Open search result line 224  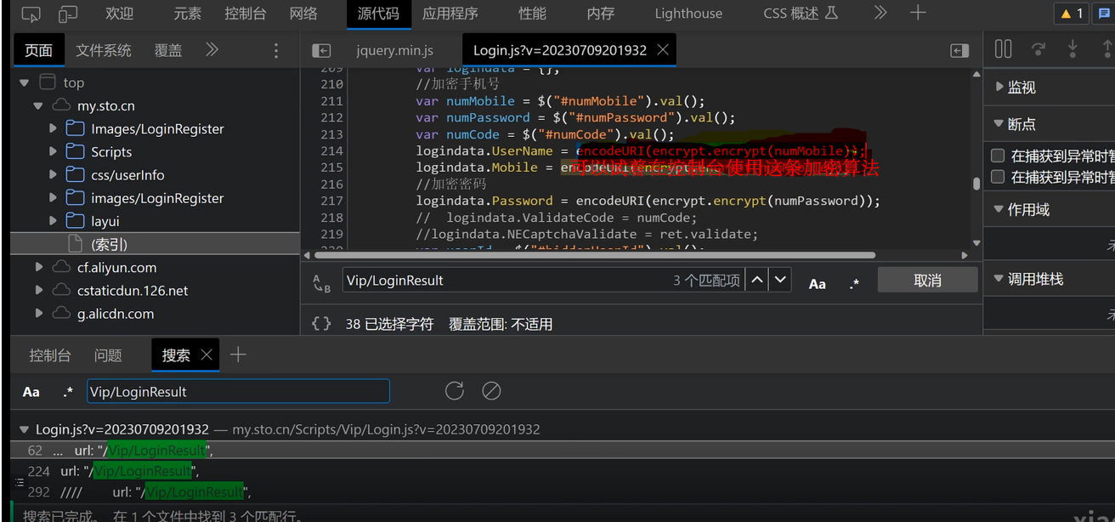pyautogui.click(x=127, y=471)
